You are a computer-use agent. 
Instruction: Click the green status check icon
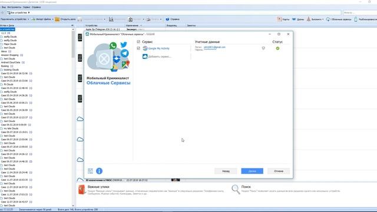[x=277, y=48]
